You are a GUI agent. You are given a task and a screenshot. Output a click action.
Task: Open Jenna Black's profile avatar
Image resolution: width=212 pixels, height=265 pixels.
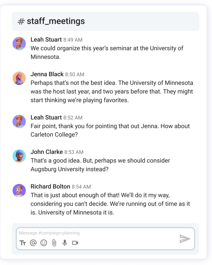click(19, 78)
